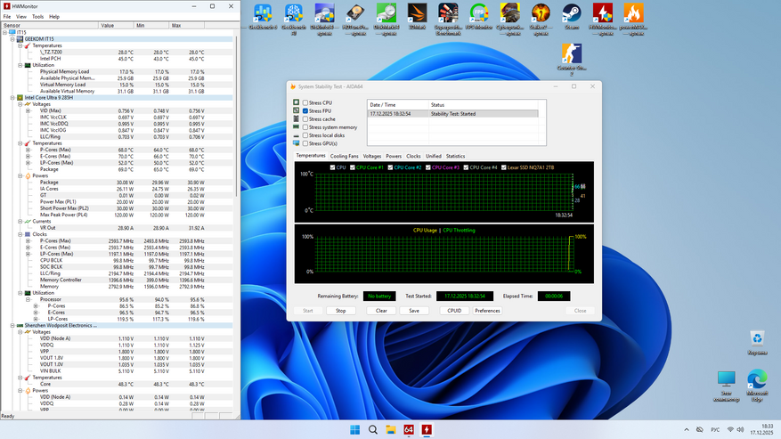This screenshot has width=781, height=439.
Task: Click the taskbar search icon
Action: (373, 430)
